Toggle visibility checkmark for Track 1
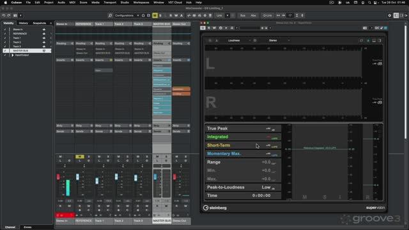Screen dimensions: 409x230 4,38
